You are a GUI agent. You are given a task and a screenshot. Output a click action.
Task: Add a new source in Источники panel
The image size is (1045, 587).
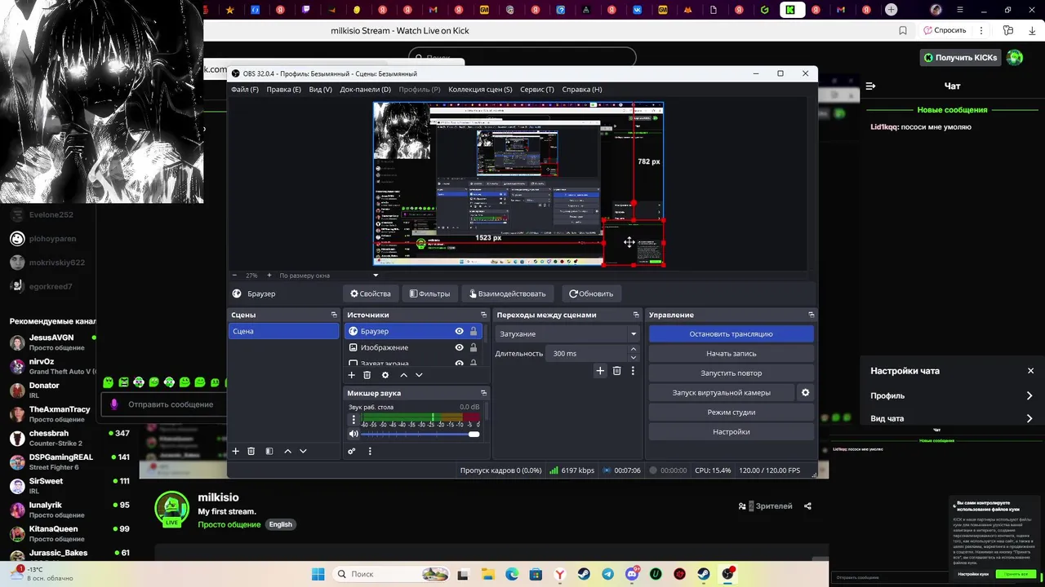point(351,375)
